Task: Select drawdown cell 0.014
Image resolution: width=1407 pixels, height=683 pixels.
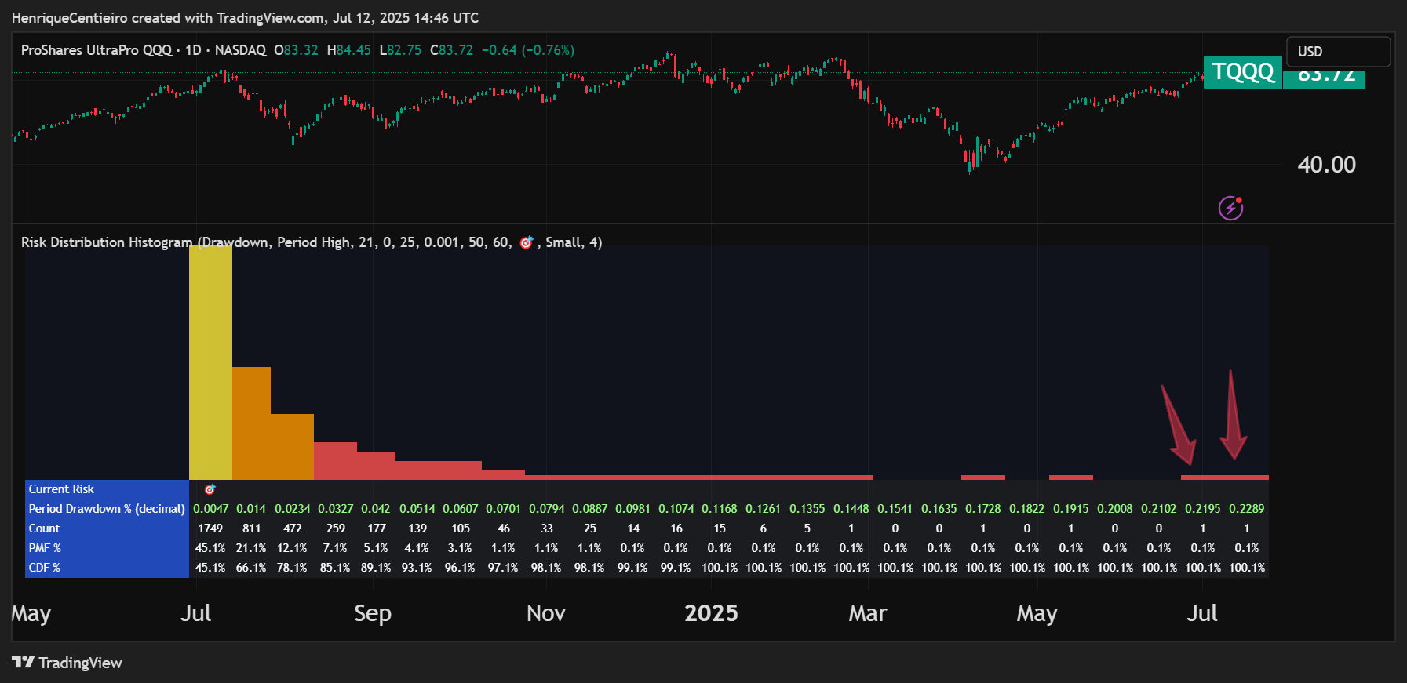Action: [x=251, y=509]
